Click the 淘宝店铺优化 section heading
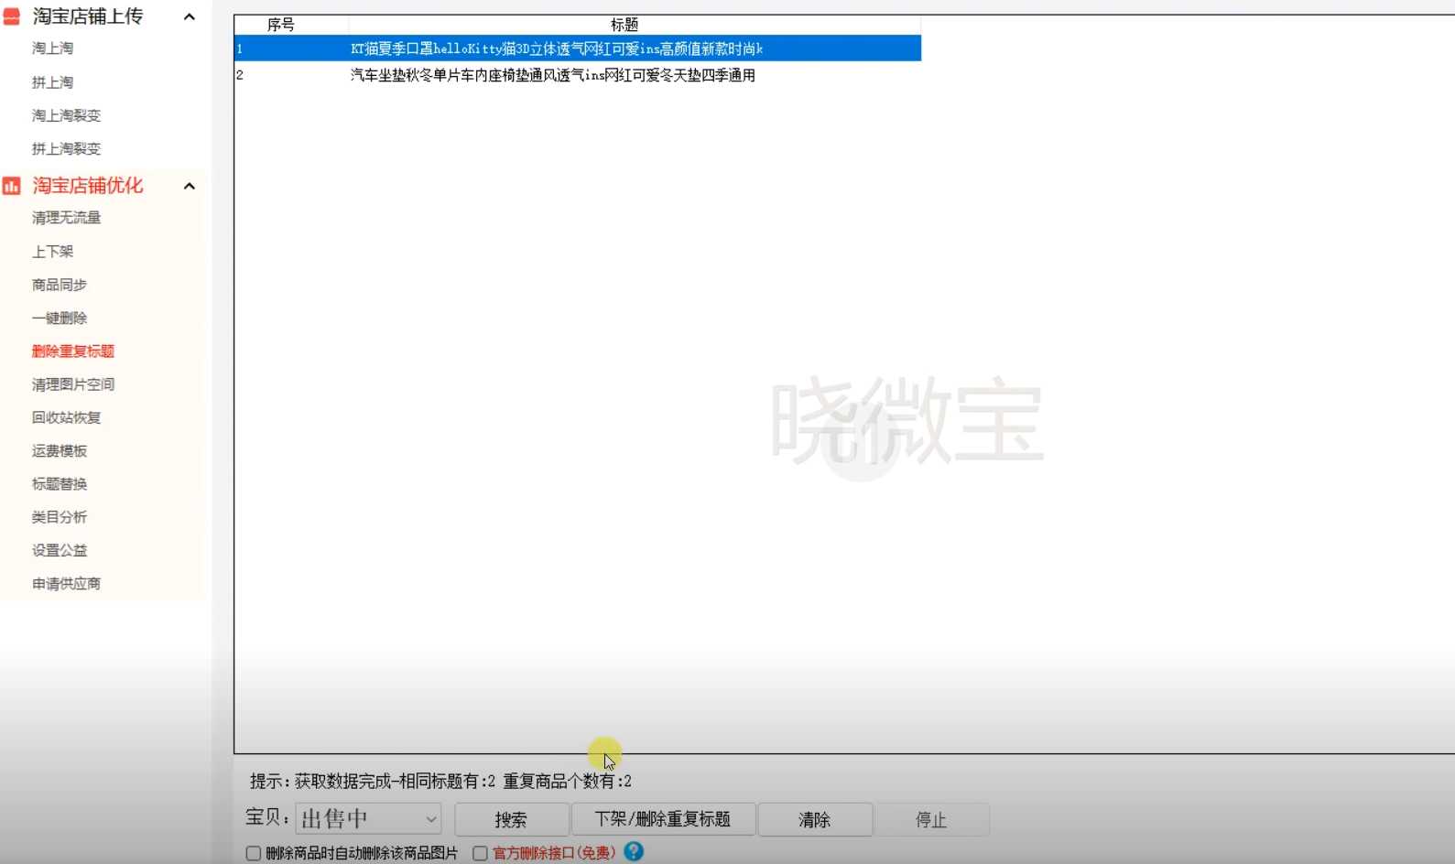Screen dimensions: 1455x864 pos(88,186)
